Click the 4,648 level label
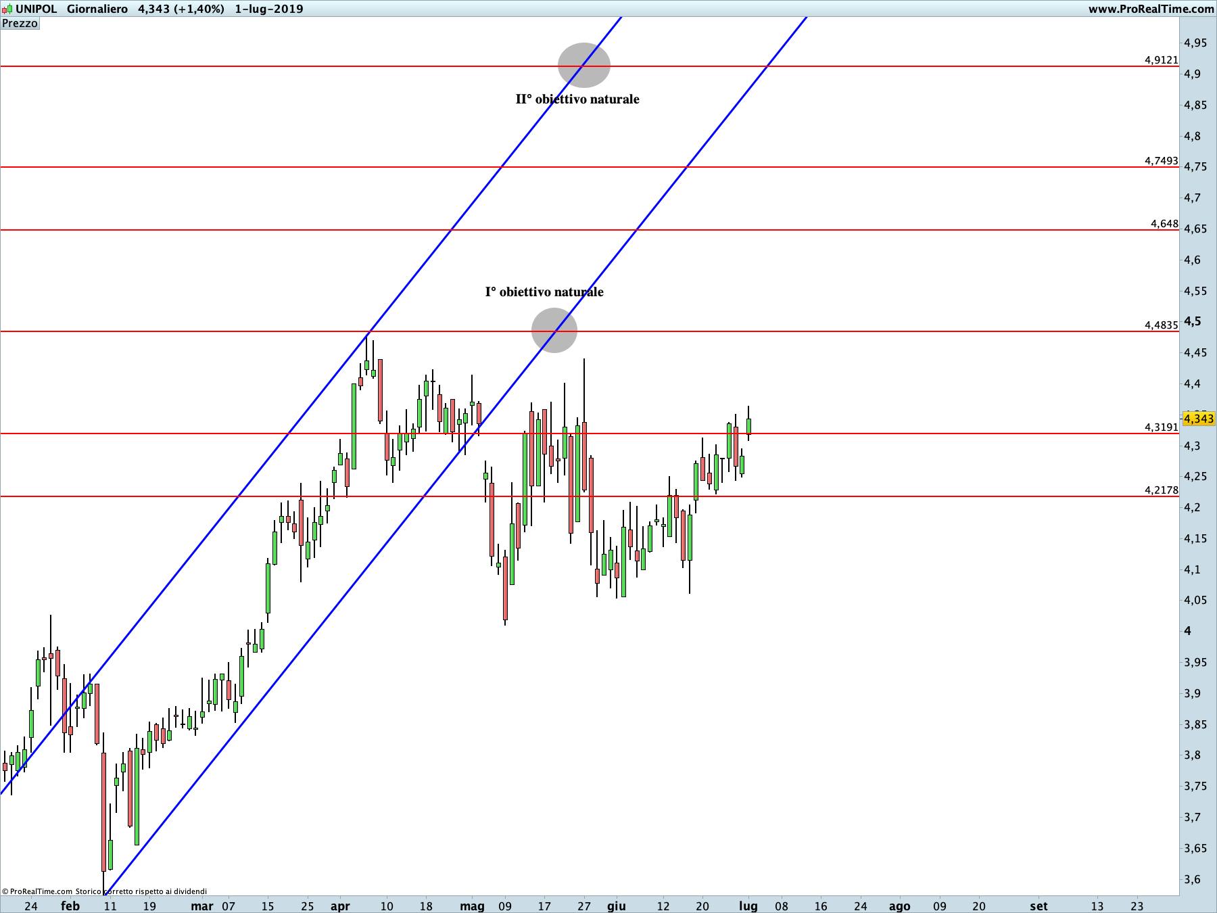Screen dimensions: 1217x913 point(1164,223)
